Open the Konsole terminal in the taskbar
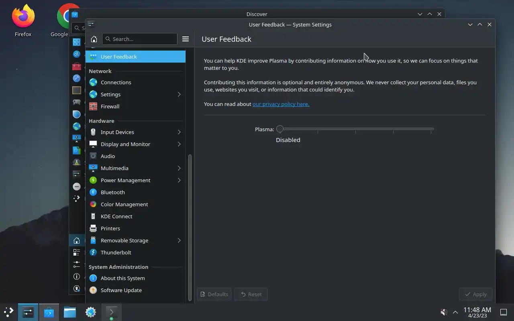The image size is (514, 321). point(112,312)
